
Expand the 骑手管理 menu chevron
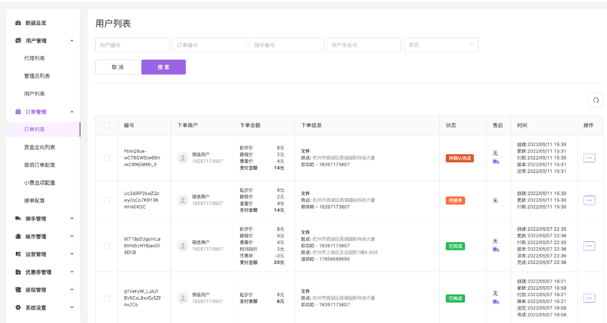[x=72, y=218]
